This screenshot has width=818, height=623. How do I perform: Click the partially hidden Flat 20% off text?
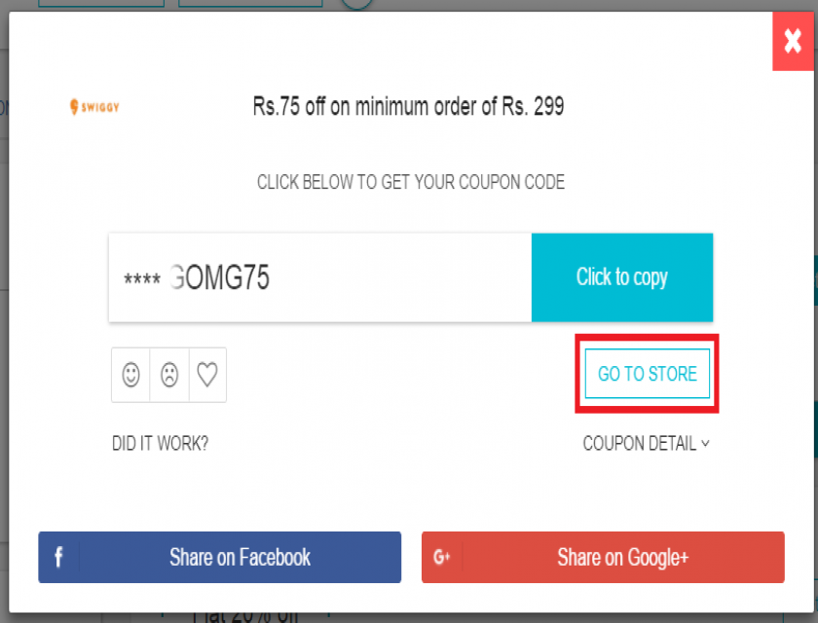click(245, 617)
